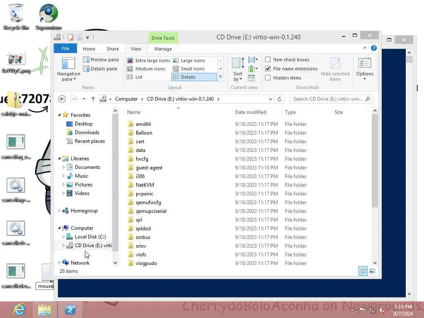The image size is (424, 318).
Task: Go up one folder level
Action: coord(93,99)
